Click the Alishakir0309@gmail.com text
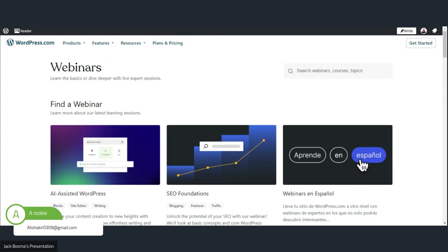This screenshot has height=252, width=448. pyautogui.click(x=52, y=227)
